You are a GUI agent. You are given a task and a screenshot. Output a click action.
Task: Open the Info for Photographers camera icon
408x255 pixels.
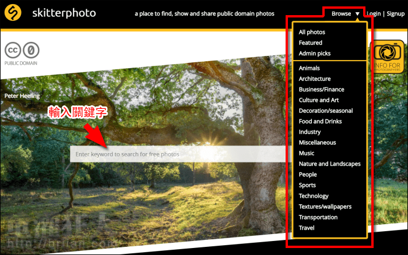click(387, 56)
